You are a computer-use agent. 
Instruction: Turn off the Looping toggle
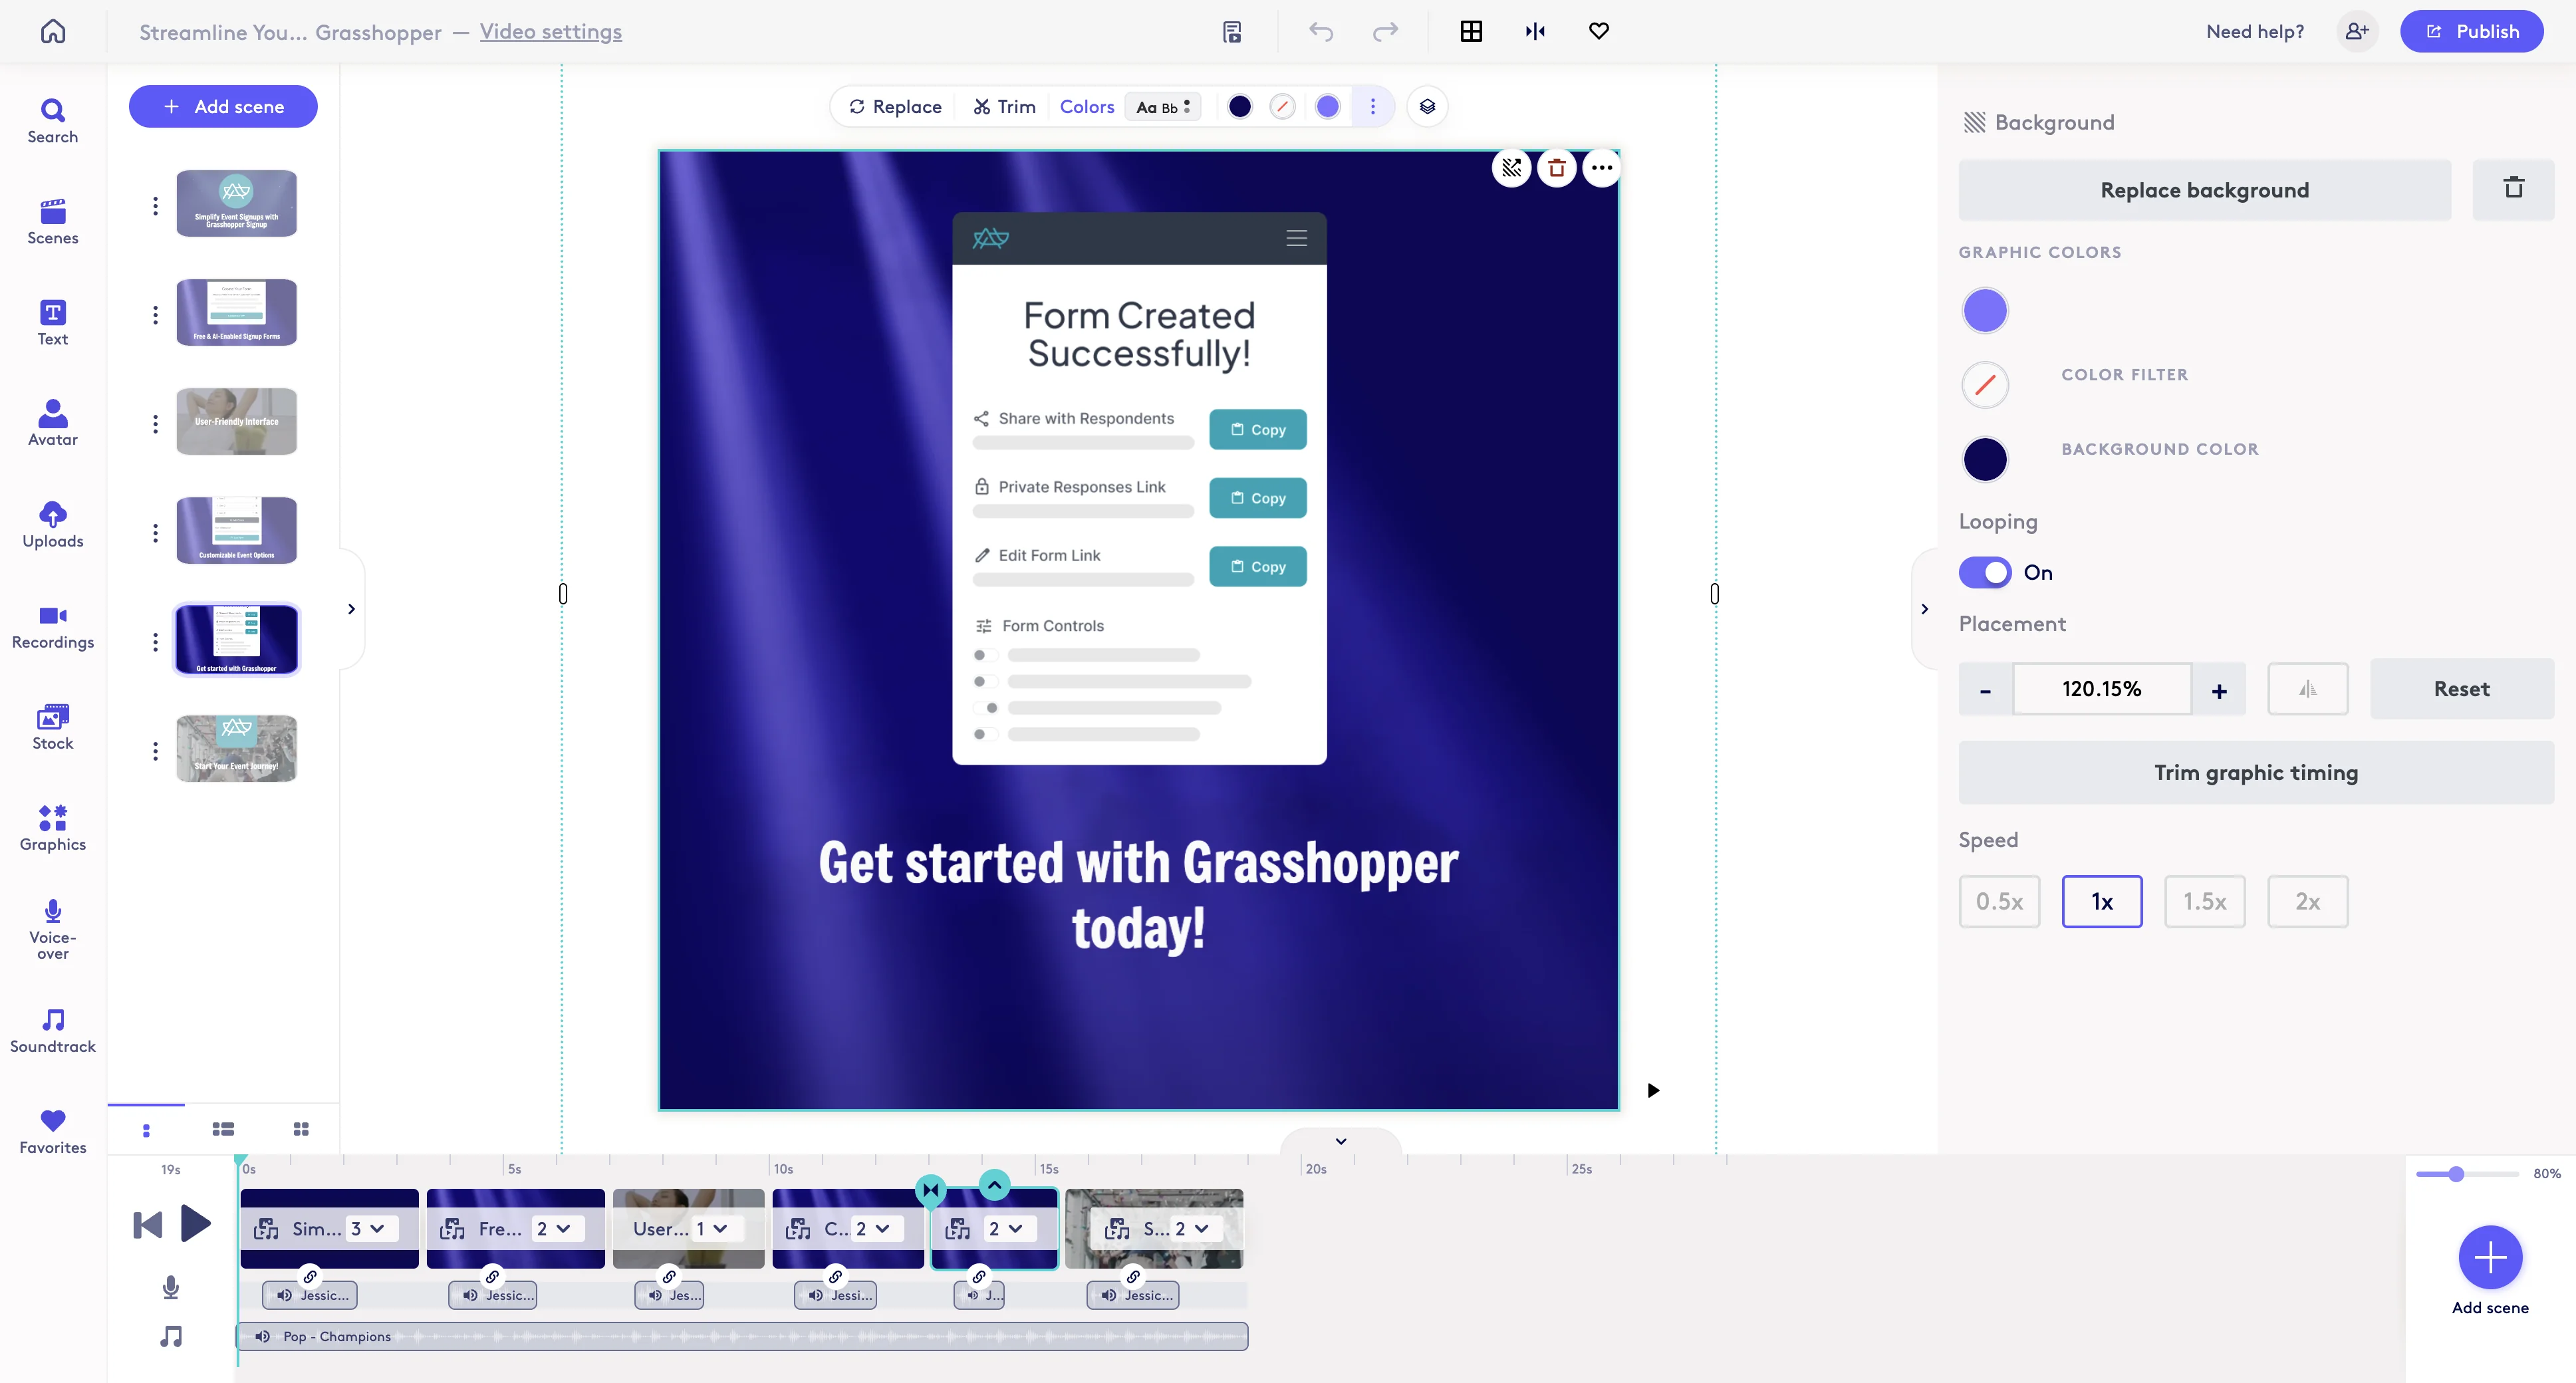[1986, 572]
